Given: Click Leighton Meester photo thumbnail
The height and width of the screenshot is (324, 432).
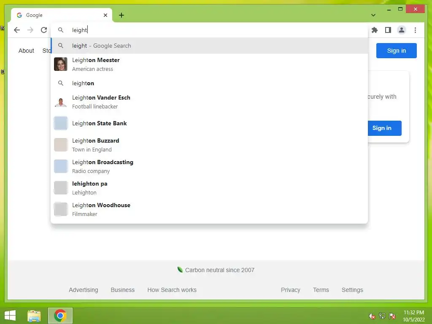Looking at the screenshot, I should point(61,64).
